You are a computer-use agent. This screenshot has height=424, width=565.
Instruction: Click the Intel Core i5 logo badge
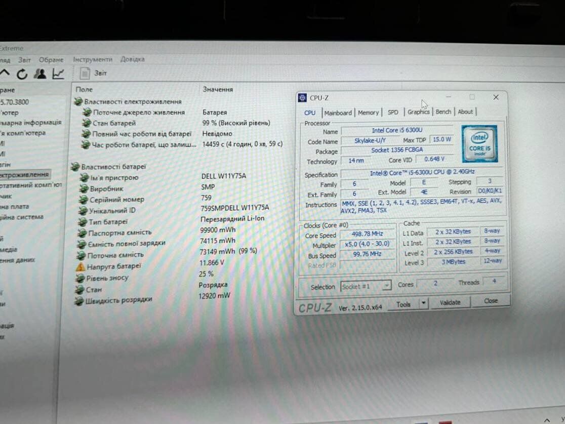[479, 144]
